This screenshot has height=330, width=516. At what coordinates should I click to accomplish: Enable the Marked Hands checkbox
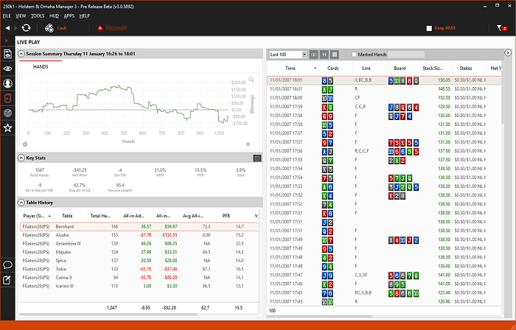pos(355,55)
